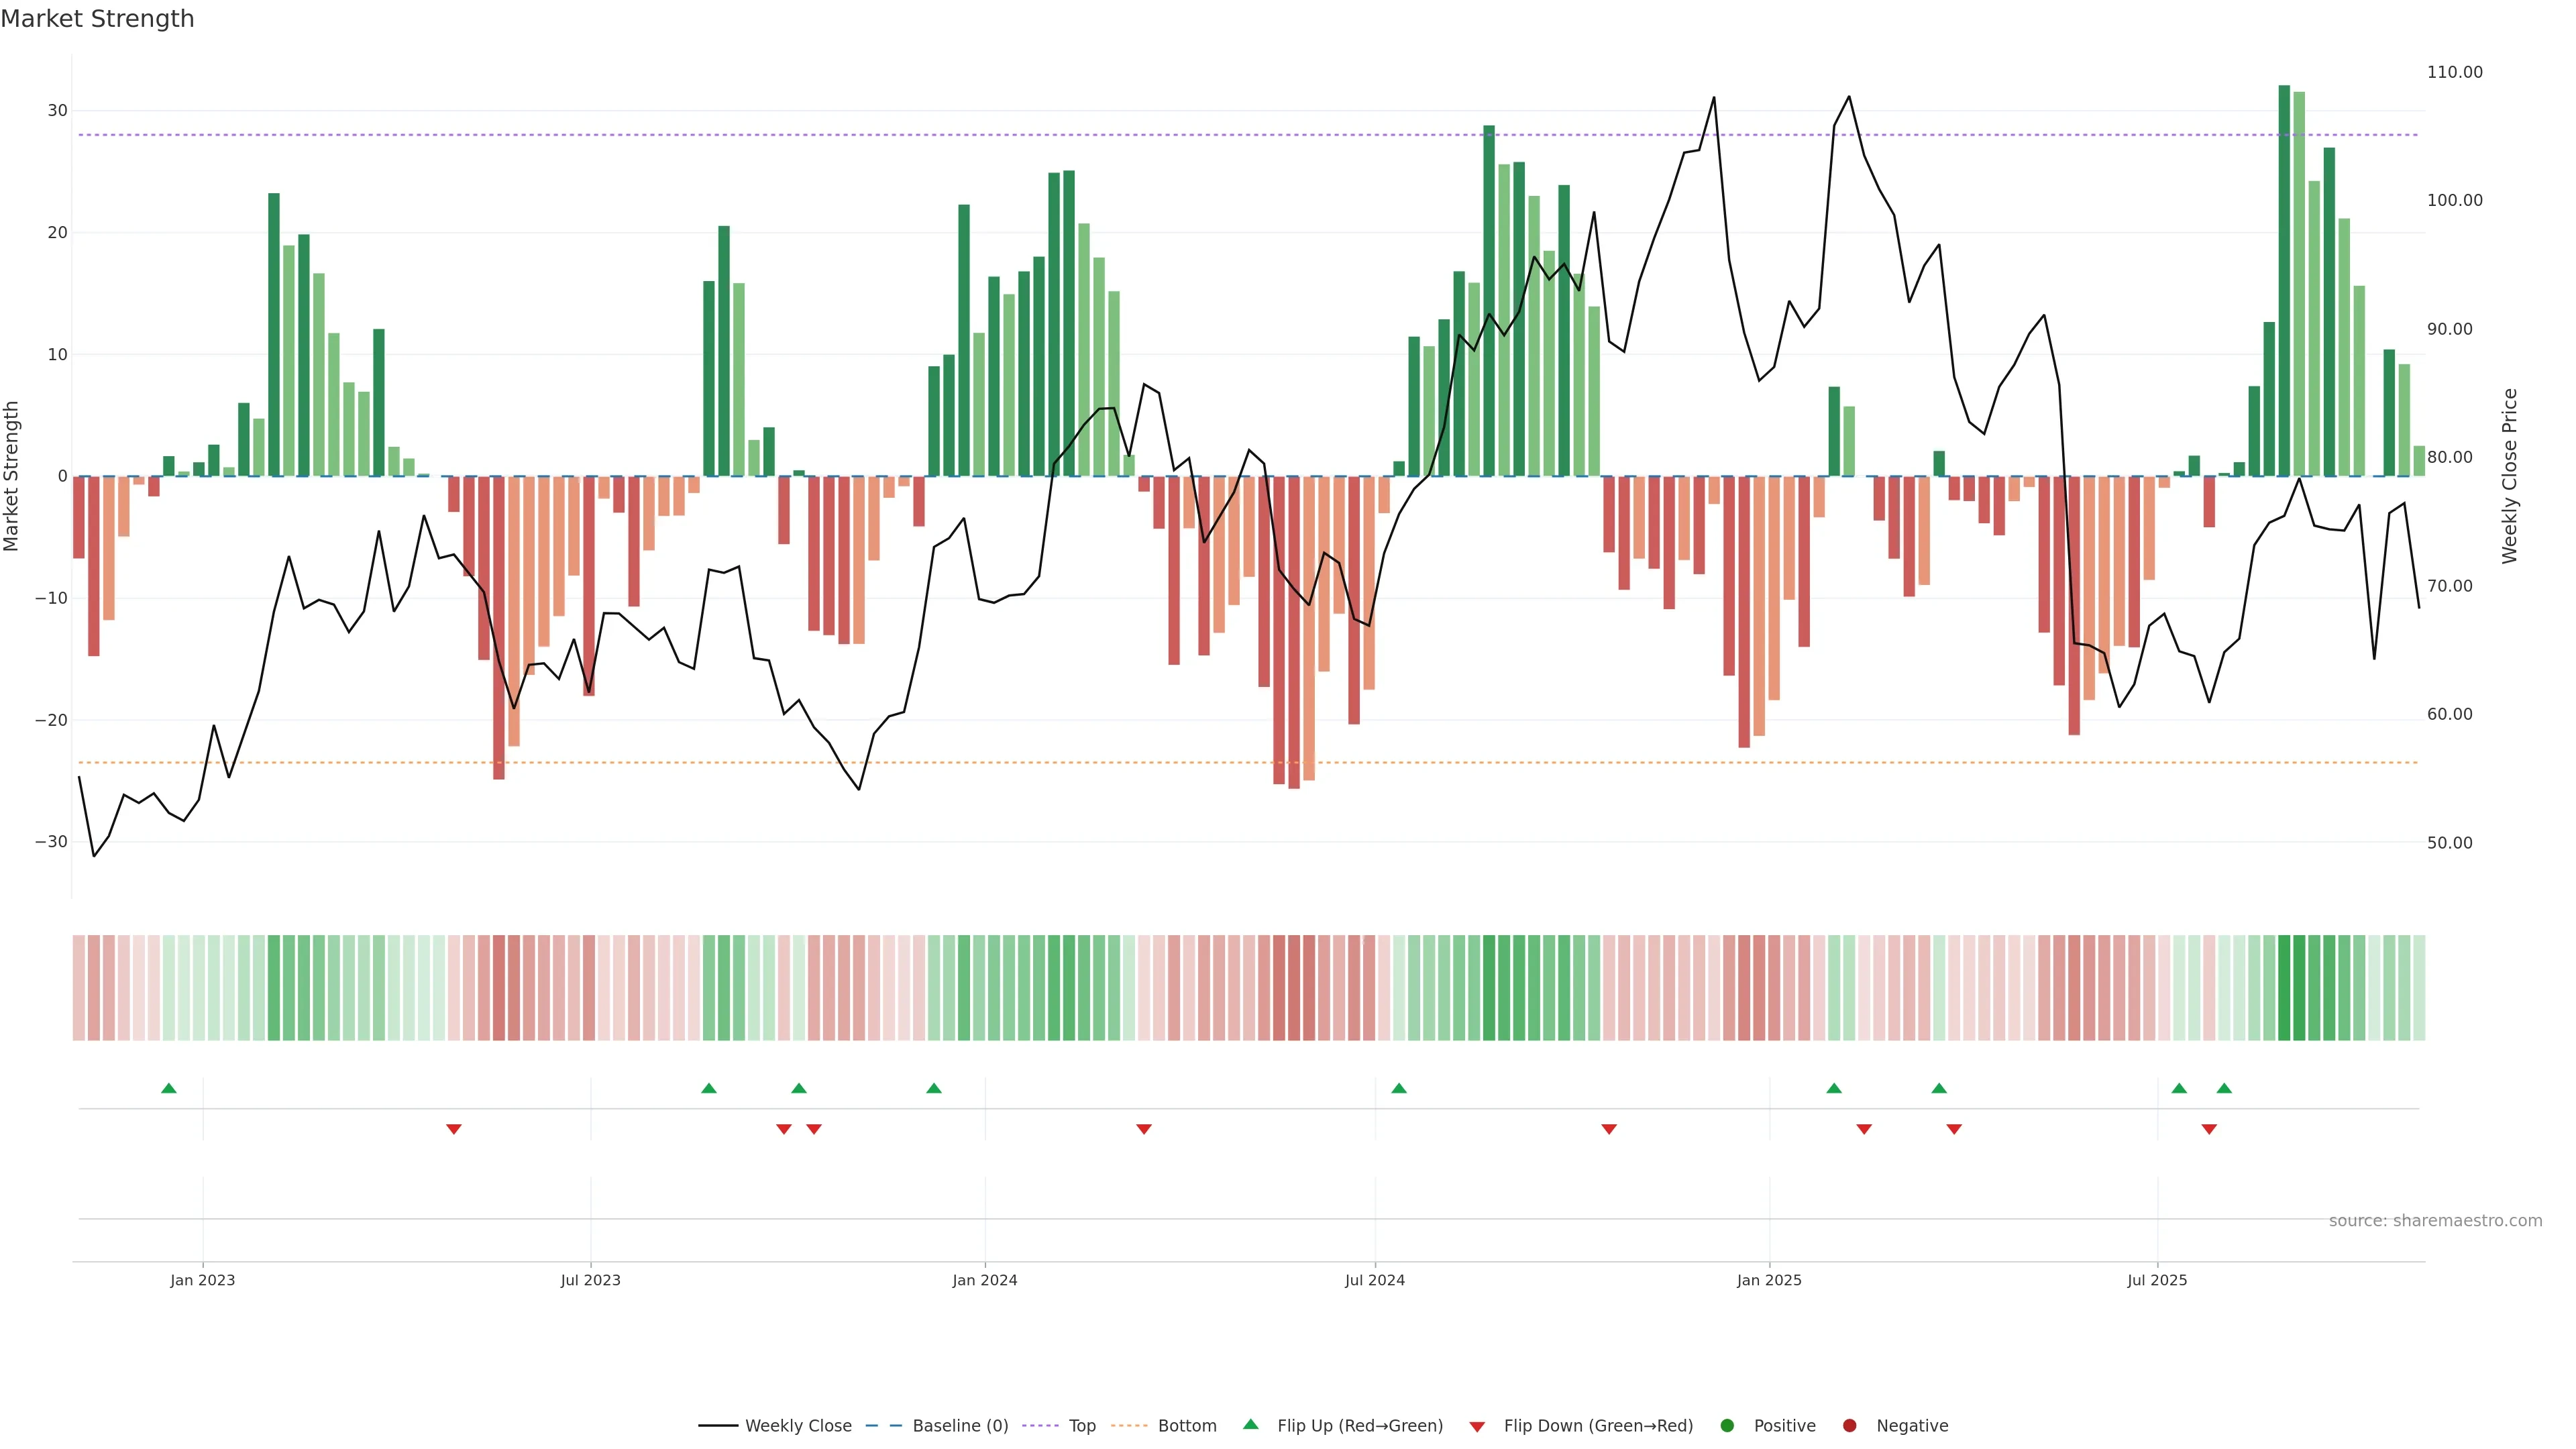This screenshot has width=2576, height=1449.
Task: Click the last red flip-down triangle after Jul 2025
Action: pyautogui.click(x=2209, y=1129)
